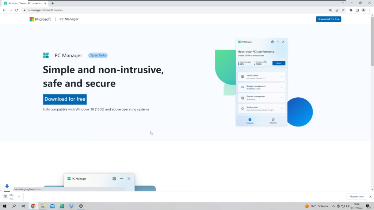Click the browser reload page icon
Viewport: 374px width, 210px height.
pyautogui.click(x=16, y=10)
